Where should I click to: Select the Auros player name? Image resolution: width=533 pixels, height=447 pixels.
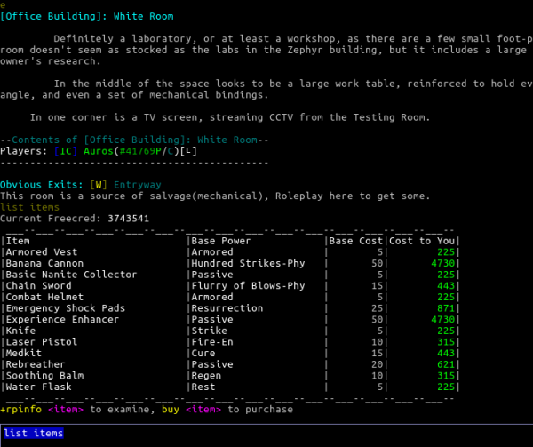point(99,151)
